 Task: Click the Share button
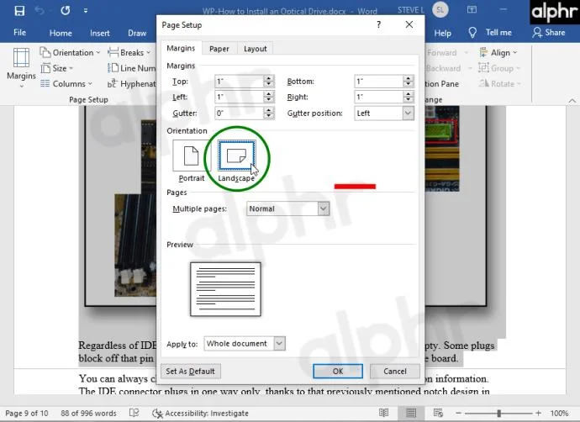click(x=549, y=33)
